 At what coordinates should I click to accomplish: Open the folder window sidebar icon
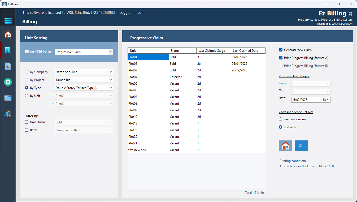click(8, 98)
